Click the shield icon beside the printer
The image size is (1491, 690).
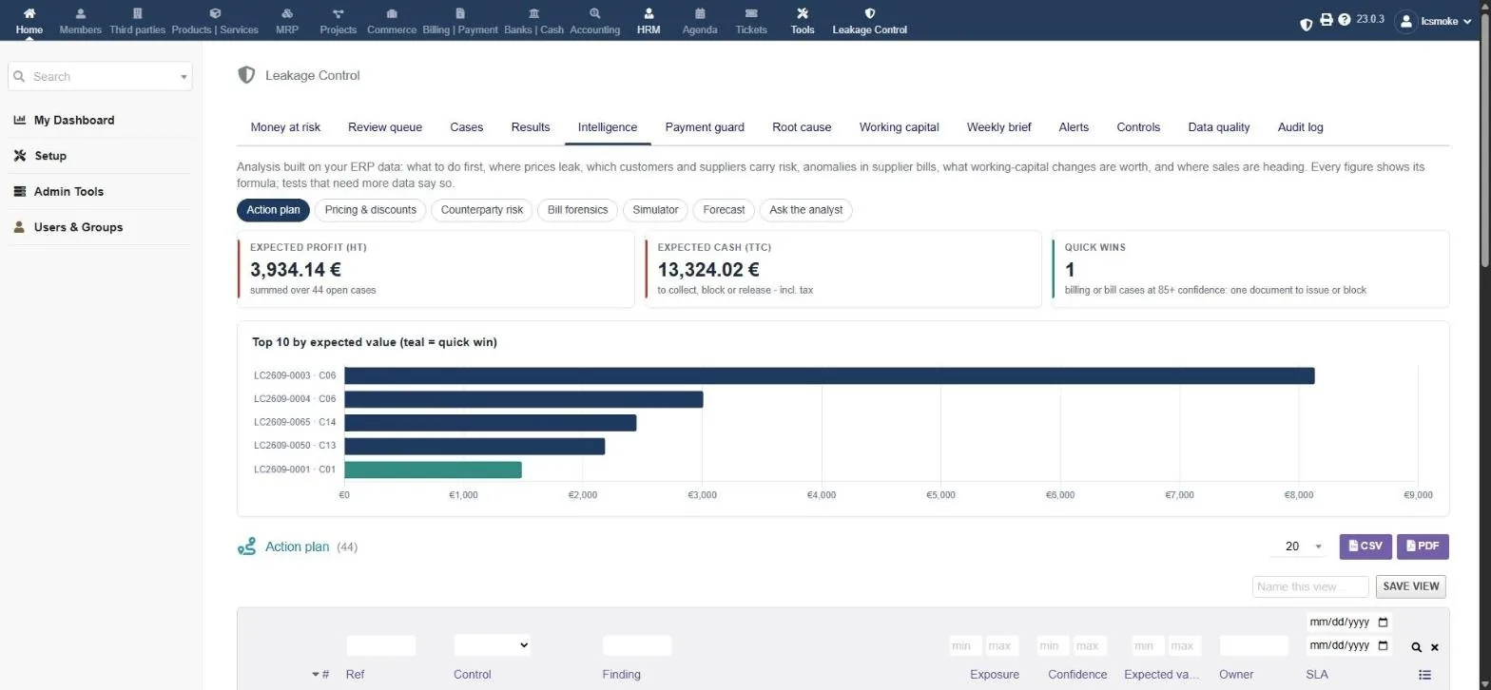[x=1307, y=23]
